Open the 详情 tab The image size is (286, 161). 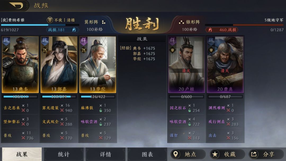point(105,154)
